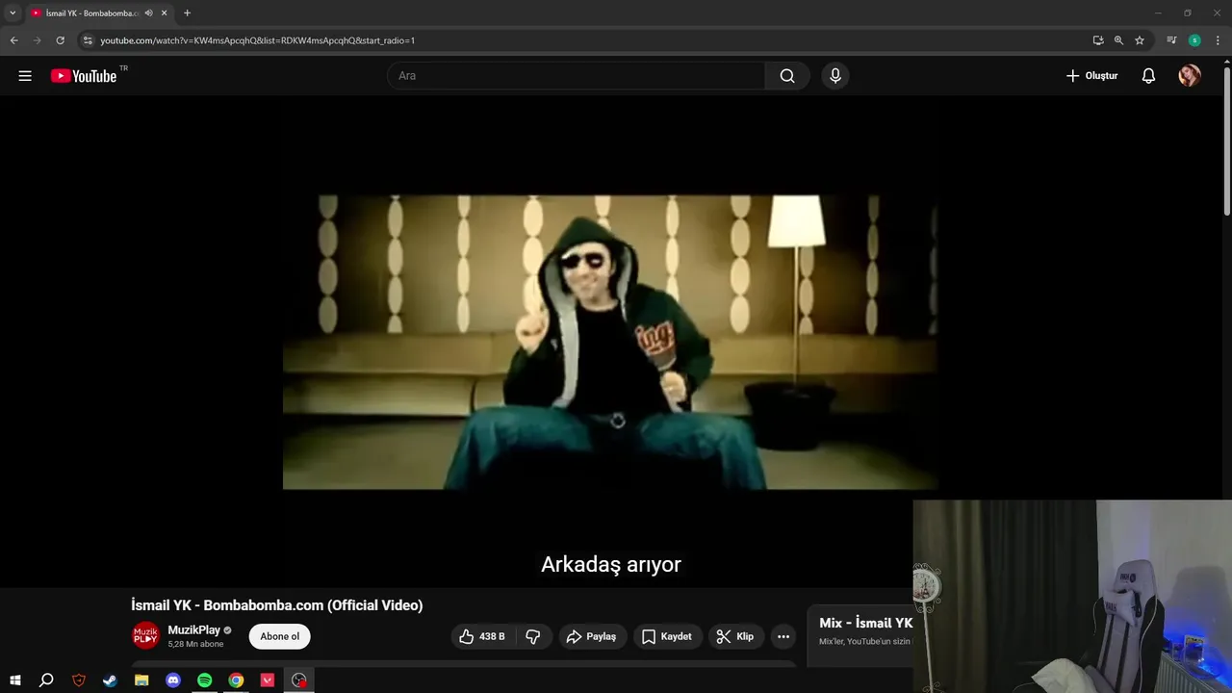Viewport: 1232px width, 693px height.
Task: Open the Chrome three-dot menu
Action: pyautogui.click(x=1218, y=40)
